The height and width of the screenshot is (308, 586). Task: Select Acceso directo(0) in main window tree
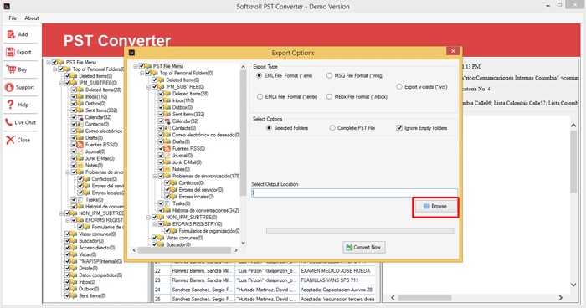97,248
